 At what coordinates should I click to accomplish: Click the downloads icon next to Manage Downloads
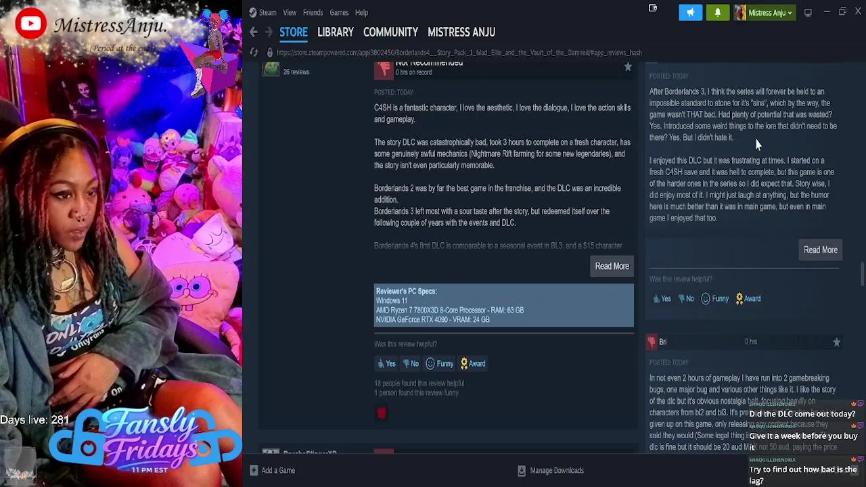tap(521, 470)
